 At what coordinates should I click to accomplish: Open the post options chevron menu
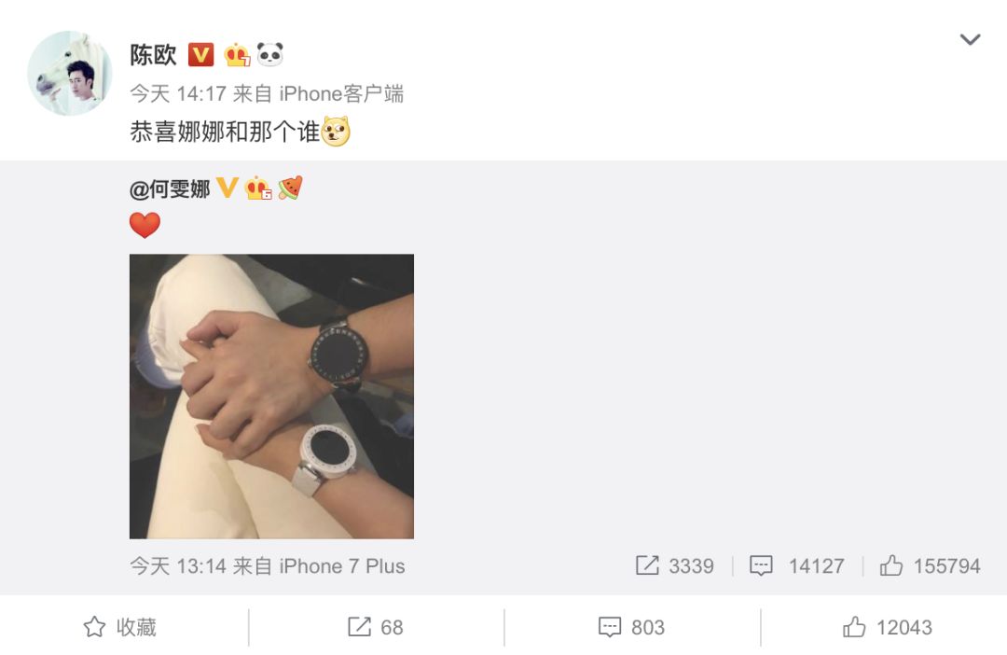click(970, 40)
